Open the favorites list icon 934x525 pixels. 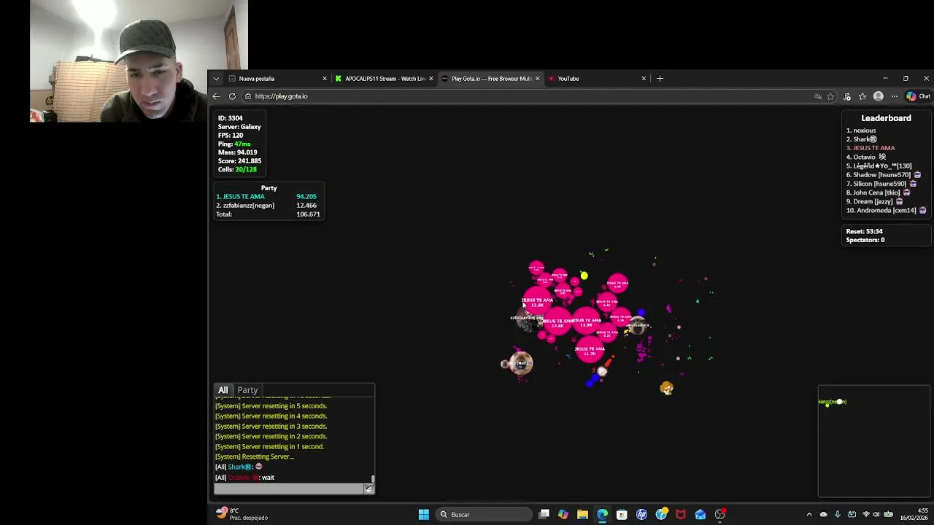pos(862,96)
